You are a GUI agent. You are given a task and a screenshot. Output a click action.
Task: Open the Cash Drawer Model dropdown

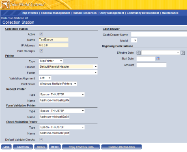134,40
